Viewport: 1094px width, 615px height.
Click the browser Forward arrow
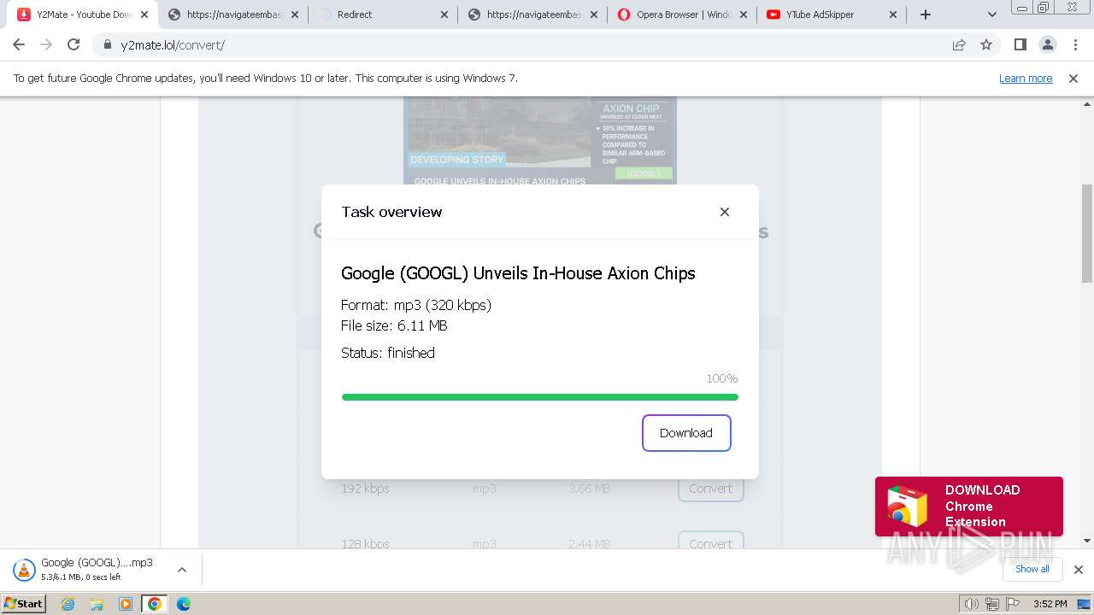pyautogui.click(x=46, y=45)
